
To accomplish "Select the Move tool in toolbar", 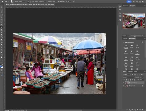I will point(2,7).
